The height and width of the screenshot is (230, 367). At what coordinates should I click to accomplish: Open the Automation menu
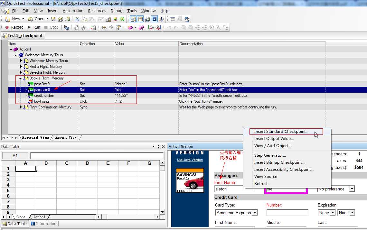(73, 11)
